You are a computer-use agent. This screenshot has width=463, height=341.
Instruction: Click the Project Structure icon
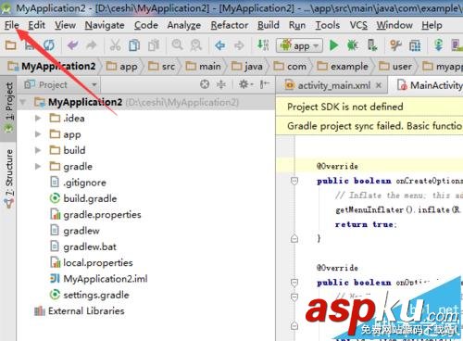tap(415, 45)
